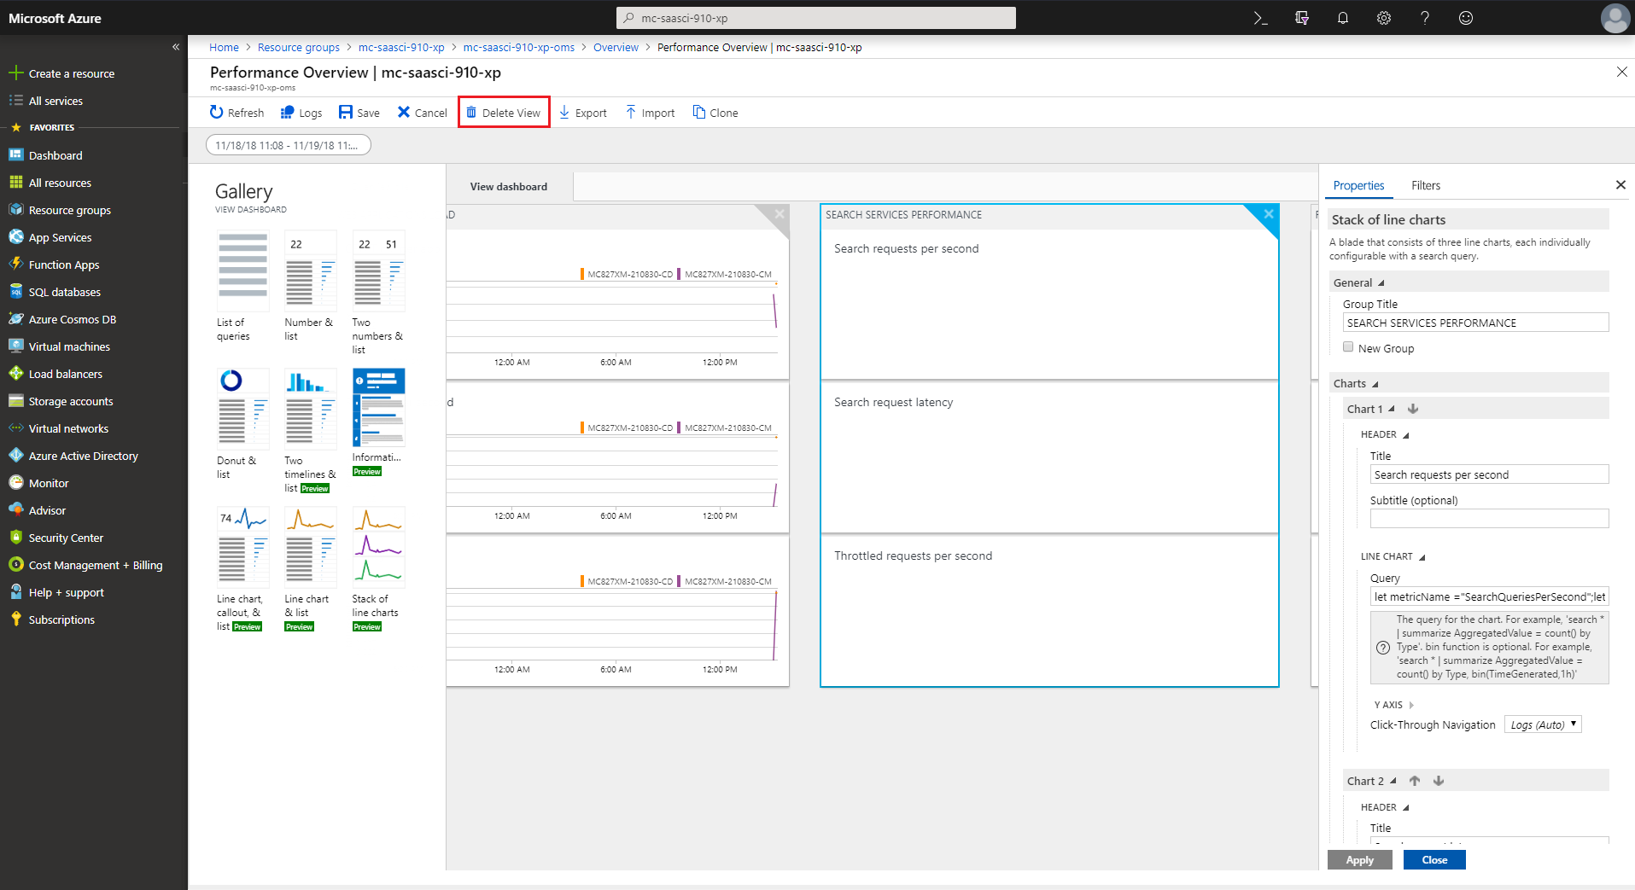
Task: Edit the Chart 1 Query field
Action: [1489, 596]
